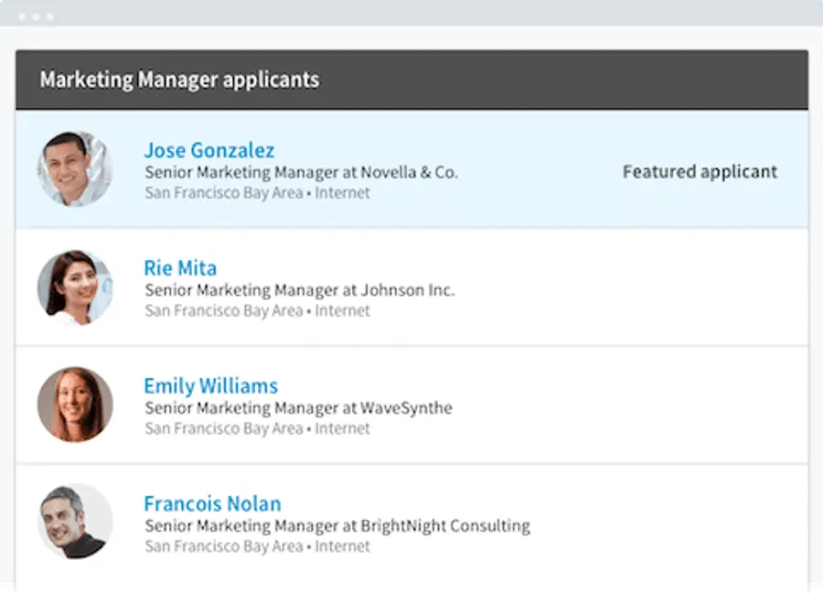Viewport: 823px width, 593px height.
Task: Open Rie Mita's profile picture
Action: (75, 287)
